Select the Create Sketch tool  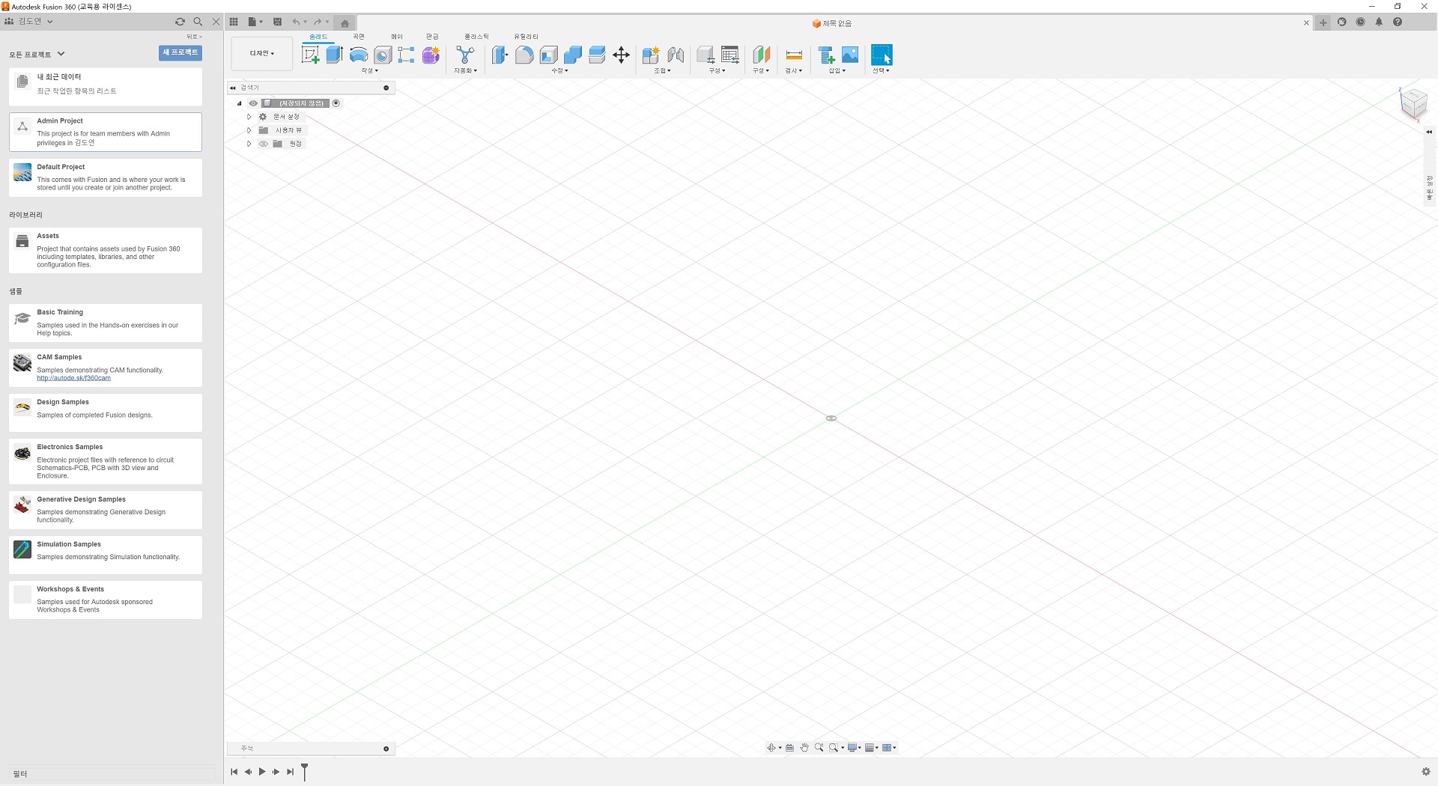pyautogui.click(x=311, y=55)
